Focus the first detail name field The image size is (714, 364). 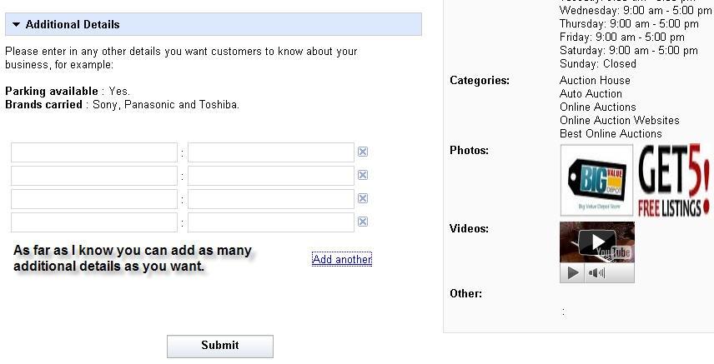94,152
